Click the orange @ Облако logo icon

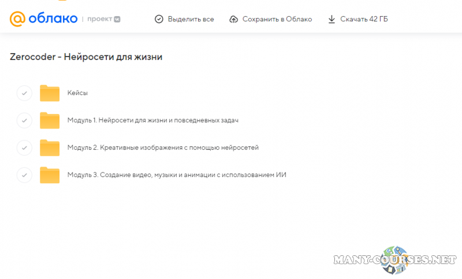18,19
